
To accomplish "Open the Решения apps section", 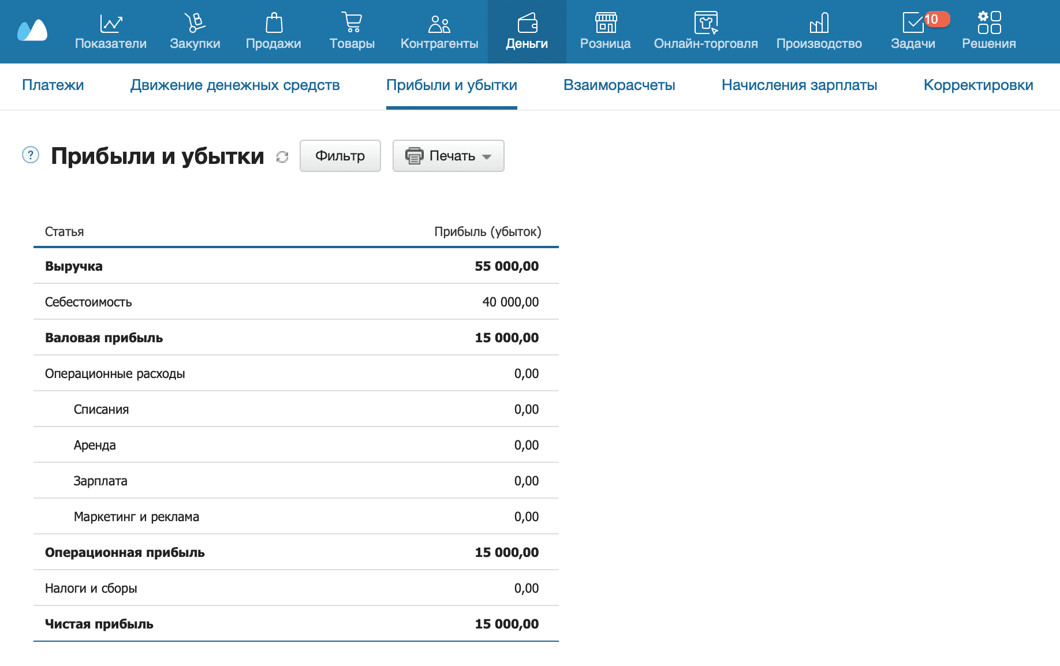I will coord(988,32).
